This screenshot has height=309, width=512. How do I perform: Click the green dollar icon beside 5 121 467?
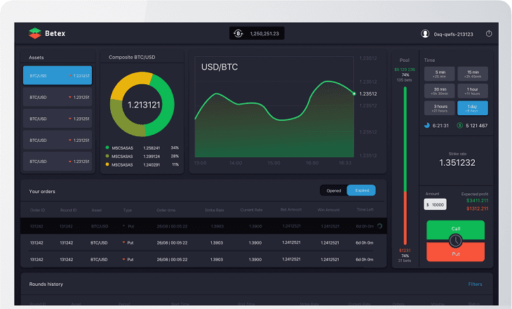[459, 126]
